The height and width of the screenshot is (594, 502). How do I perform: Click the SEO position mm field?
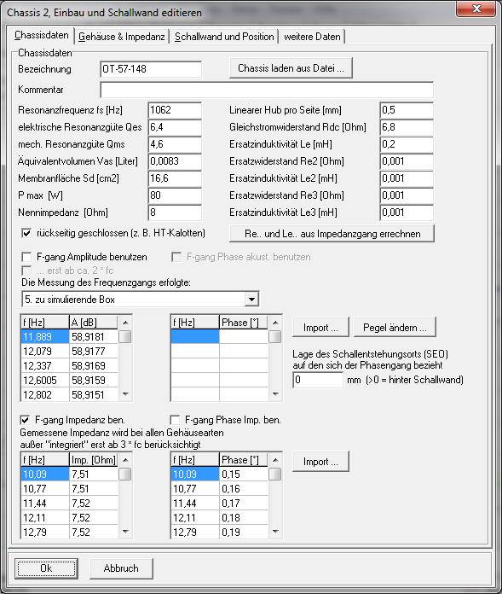pyautogui.click(x=318, y=380)
